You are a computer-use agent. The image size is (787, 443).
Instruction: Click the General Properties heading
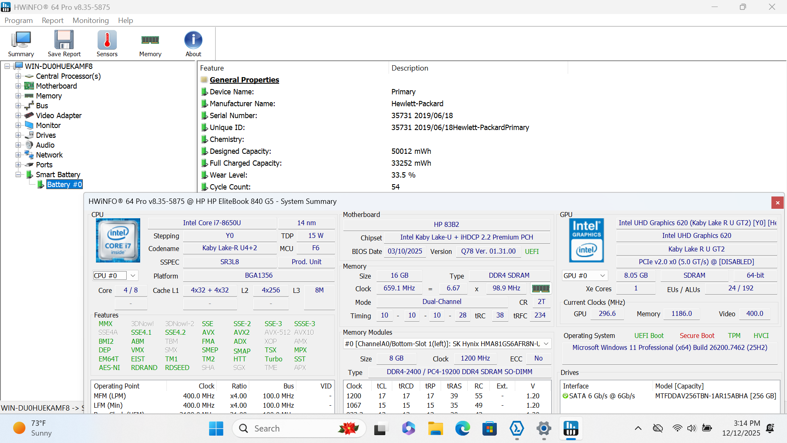(244, 80)
